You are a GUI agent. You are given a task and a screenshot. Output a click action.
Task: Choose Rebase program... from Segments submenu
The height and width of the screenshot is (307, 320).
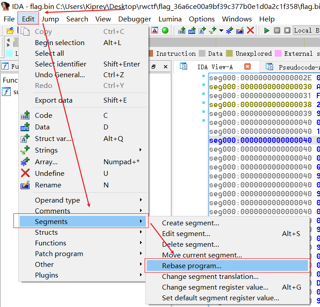[192, 266]
